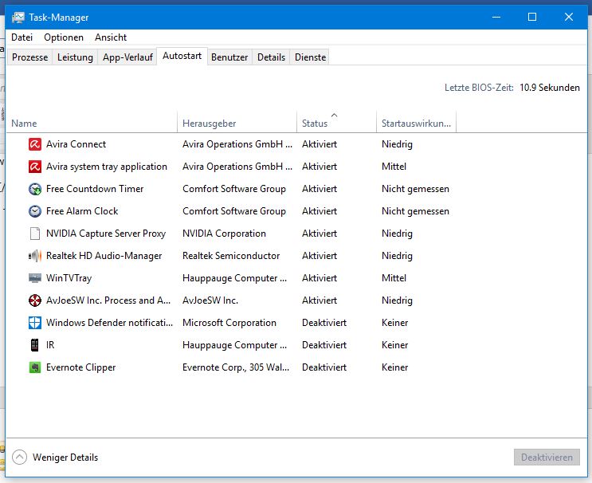Click Nicht gemessen for Free Countdown Timer
Image resolution: width=592 pixels, height=483 pixels.
pyautogui.click(x=415, y=189)
